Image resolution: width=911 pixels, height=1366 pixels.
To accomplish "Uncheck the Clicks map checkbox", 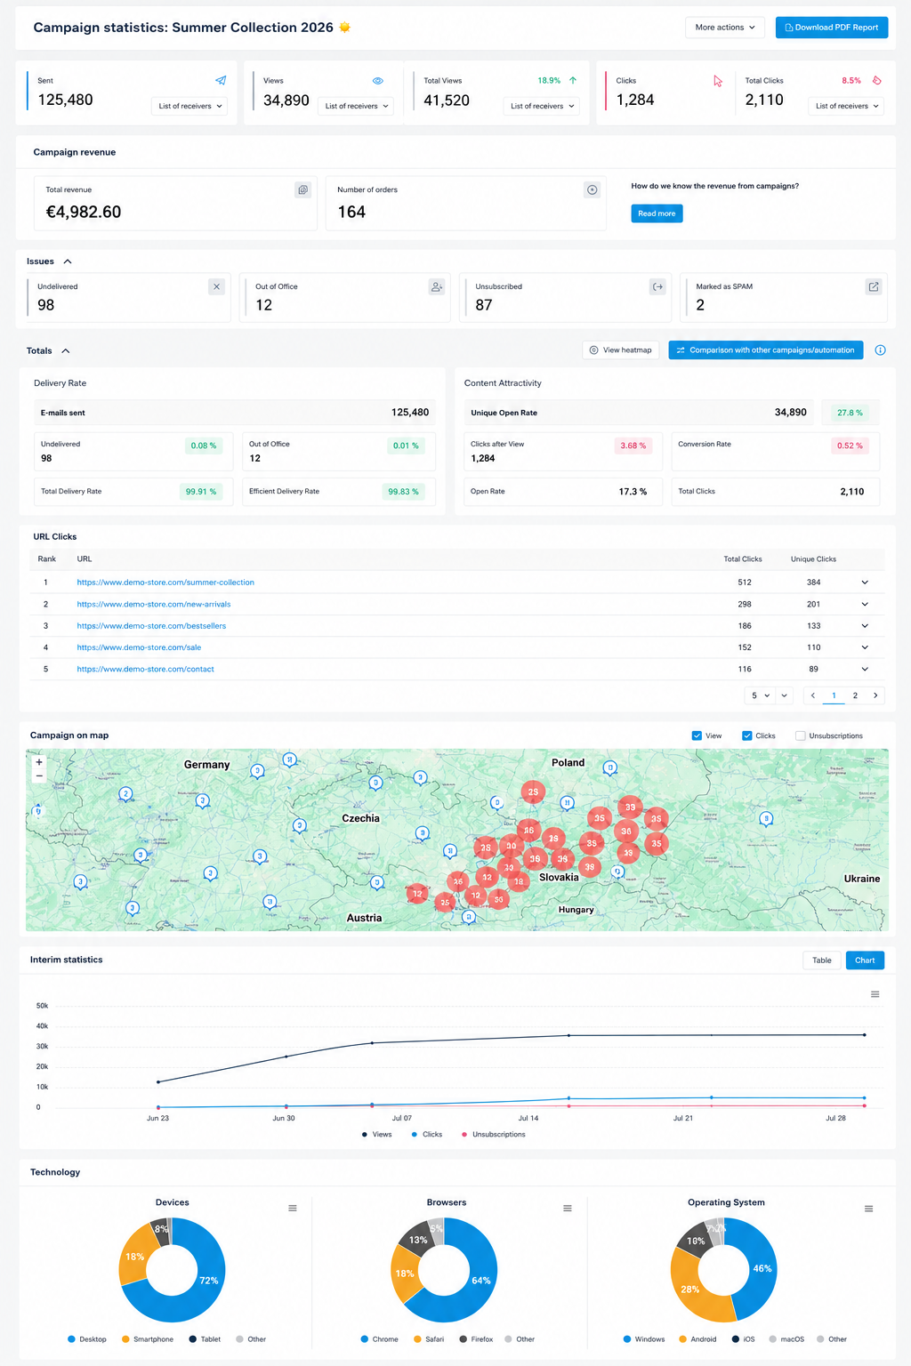I will click(747, 735).
